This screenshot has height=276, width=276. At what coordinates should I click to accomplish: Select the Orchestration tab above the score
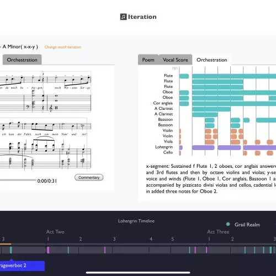coord(22,60)
